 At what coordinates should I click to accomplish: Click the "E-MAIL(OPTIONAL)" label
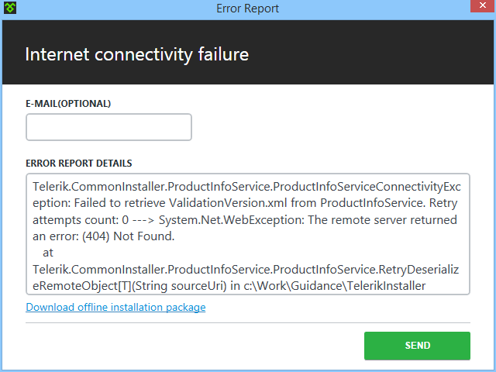pyautogui.click(x=68, y=103)
